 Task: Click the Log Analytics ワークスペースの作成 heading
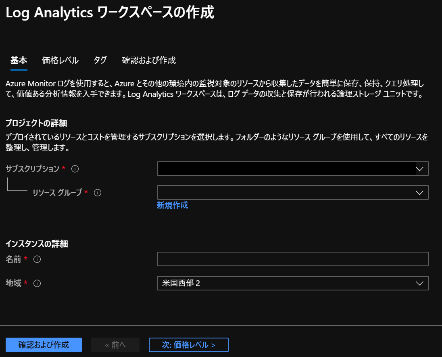pyautogui.click(x=110, y=13)
